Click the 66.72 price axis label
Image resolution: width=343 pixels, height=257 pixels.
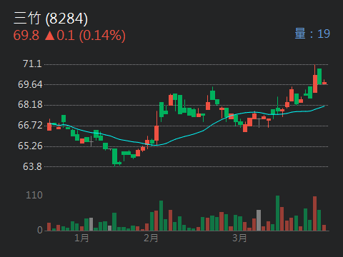click(30, 125)
